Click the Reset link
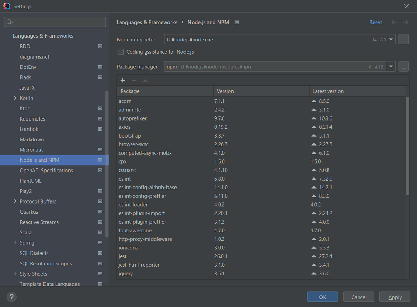 (376, 22)
